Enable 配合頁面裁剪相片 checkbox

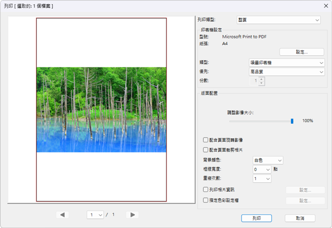click(206, 150)
